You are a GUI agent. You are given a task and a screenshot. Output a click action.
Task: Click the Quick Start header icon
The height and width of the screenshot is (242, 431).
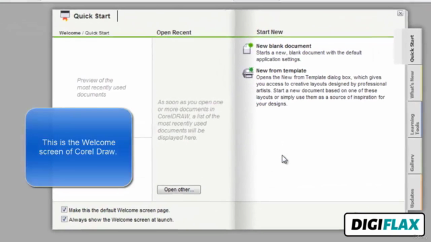pyautogui.click(x=65, y=15)
